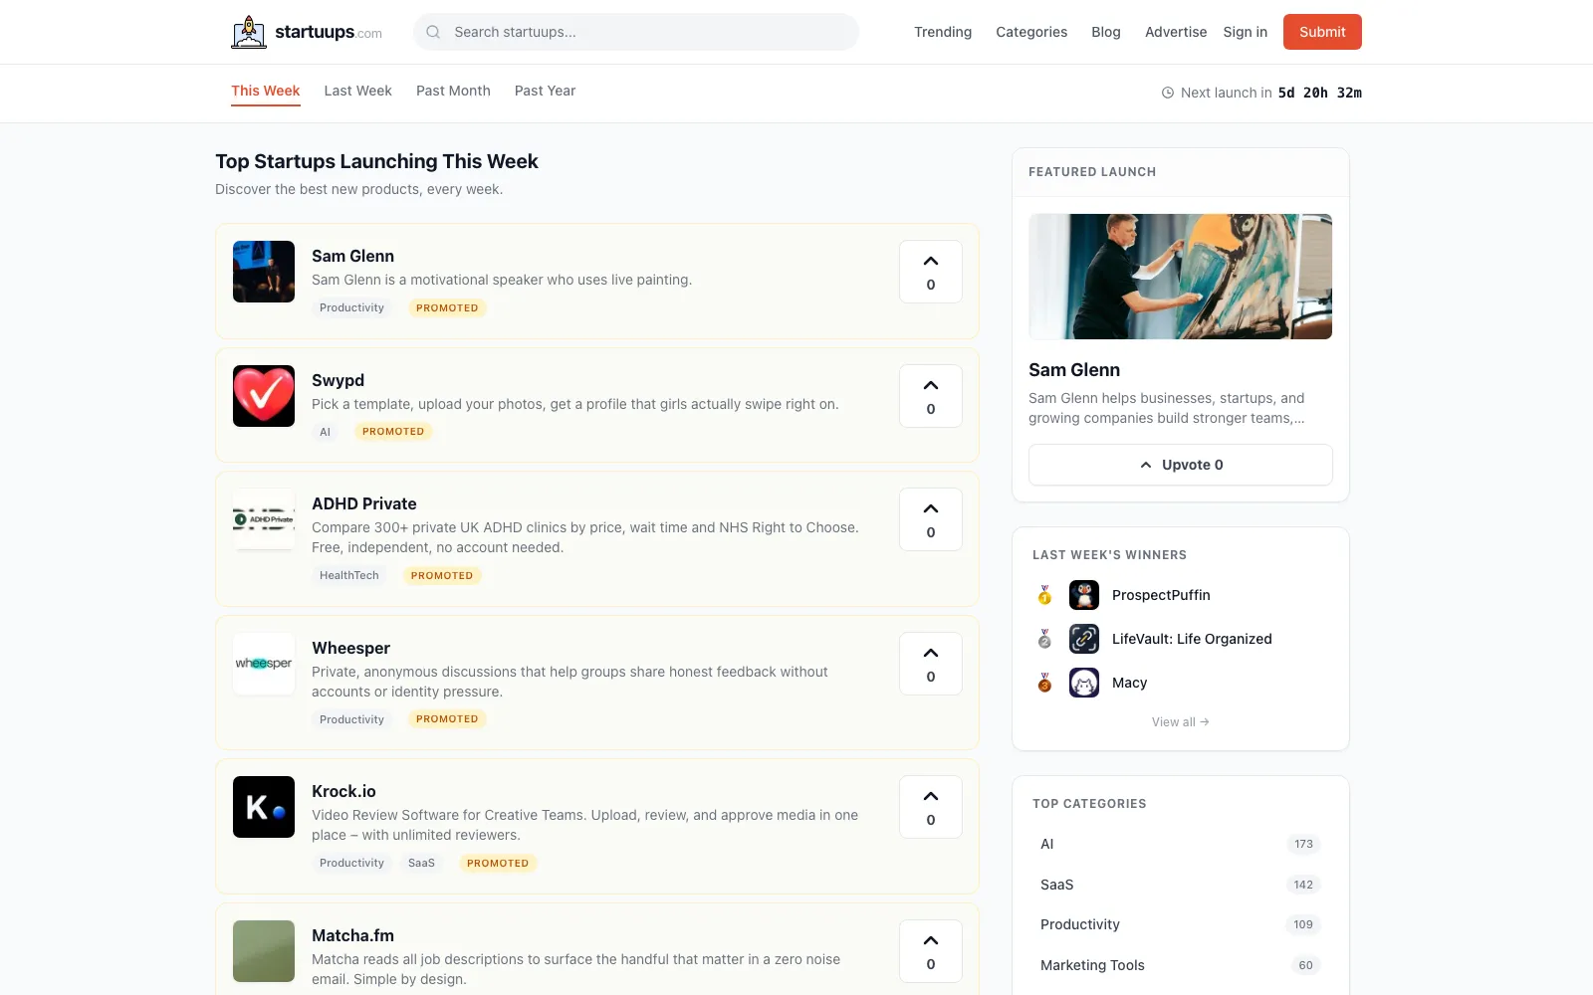Open the Advertise page
The image size is (1593, 995).
tap(1176, 32)
